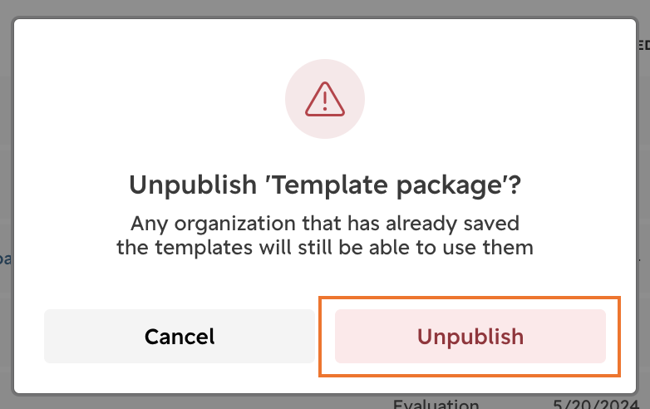The image size is (650, 409).
Task: Click the gray backdrop above the dialog
Action: coord(325,7)
